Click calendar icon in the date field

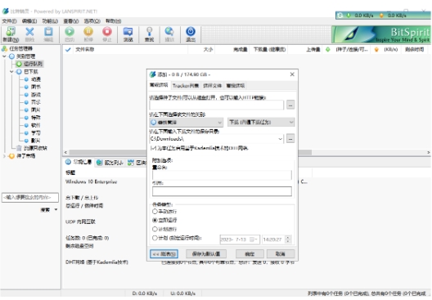[x=251, y=240]
